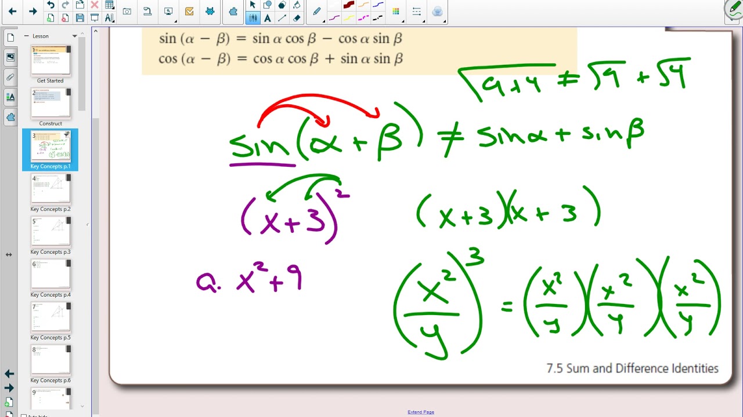743x417 pixels.
Task: Select the Eraser tool
Action: point(296,18)
